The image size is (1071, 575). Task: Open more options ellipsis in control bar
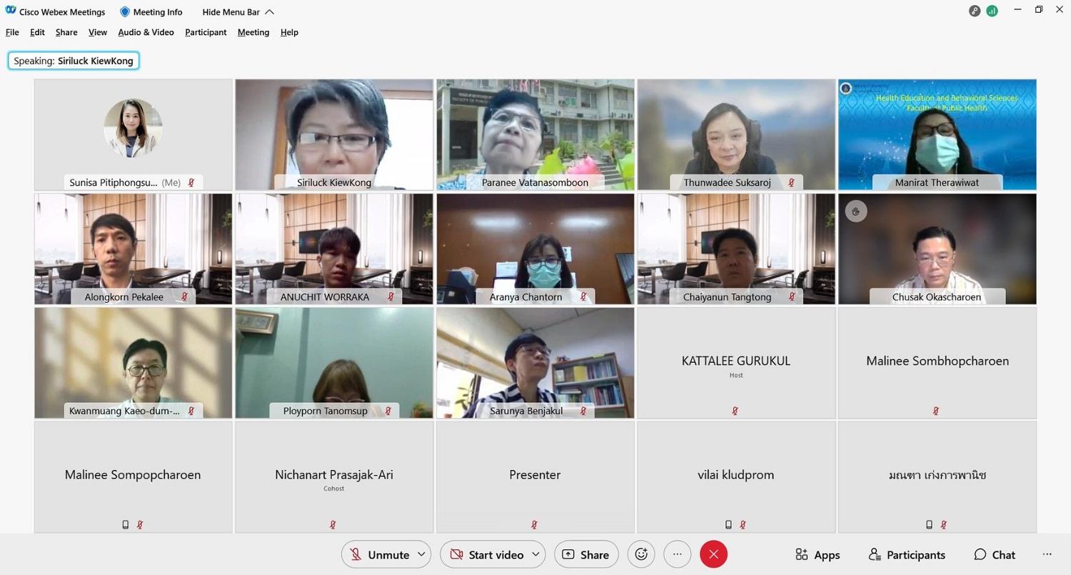click(678, 554)
